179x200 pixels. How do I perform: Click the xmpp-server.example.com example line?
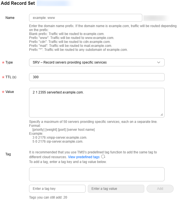coord(60,138)
